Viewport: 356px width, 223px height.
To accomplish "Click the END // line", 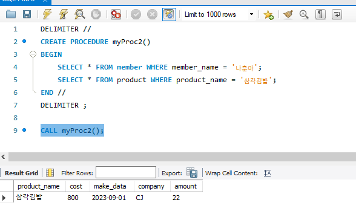I will (53, 92).
